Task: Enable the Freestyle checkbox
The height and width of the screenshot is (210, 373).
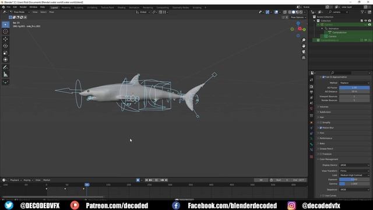Action: [321, 154]
